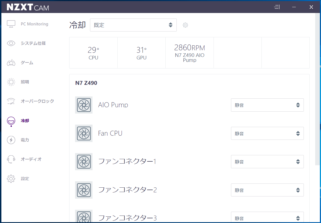The width and height of the screenshot is (321, 223).
Task: Click the システム仕様 eye icon
Action: tap(11, 43)
